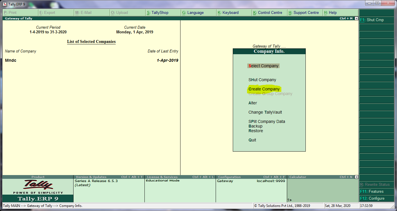Open the Export option

[56, 13]
